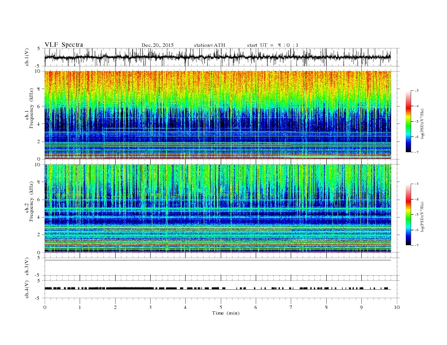Image resolution: width=447 pixels, height=345 pixels.
Task: Click the lower ch.2 PSD color bar
Action: coord(408,215)
